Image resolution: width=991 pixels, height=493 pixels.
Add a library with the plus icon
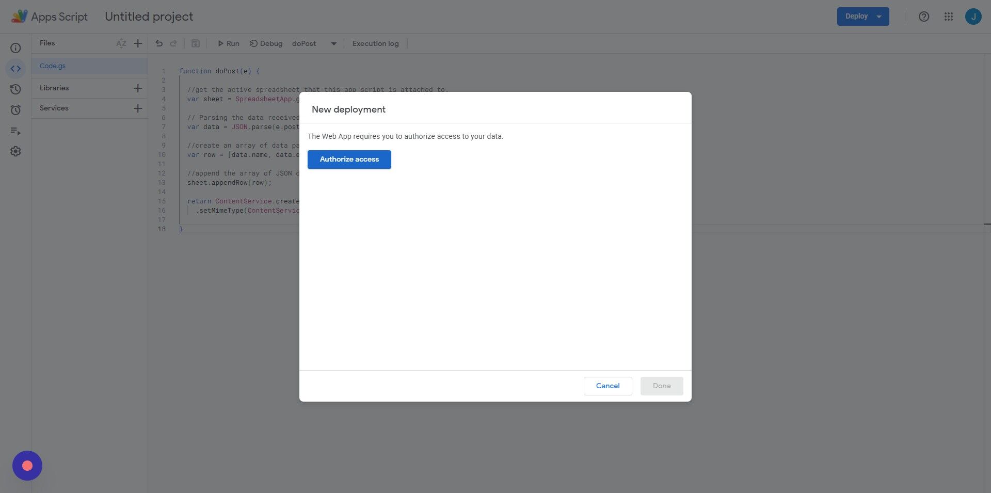(x=137, y=88)
